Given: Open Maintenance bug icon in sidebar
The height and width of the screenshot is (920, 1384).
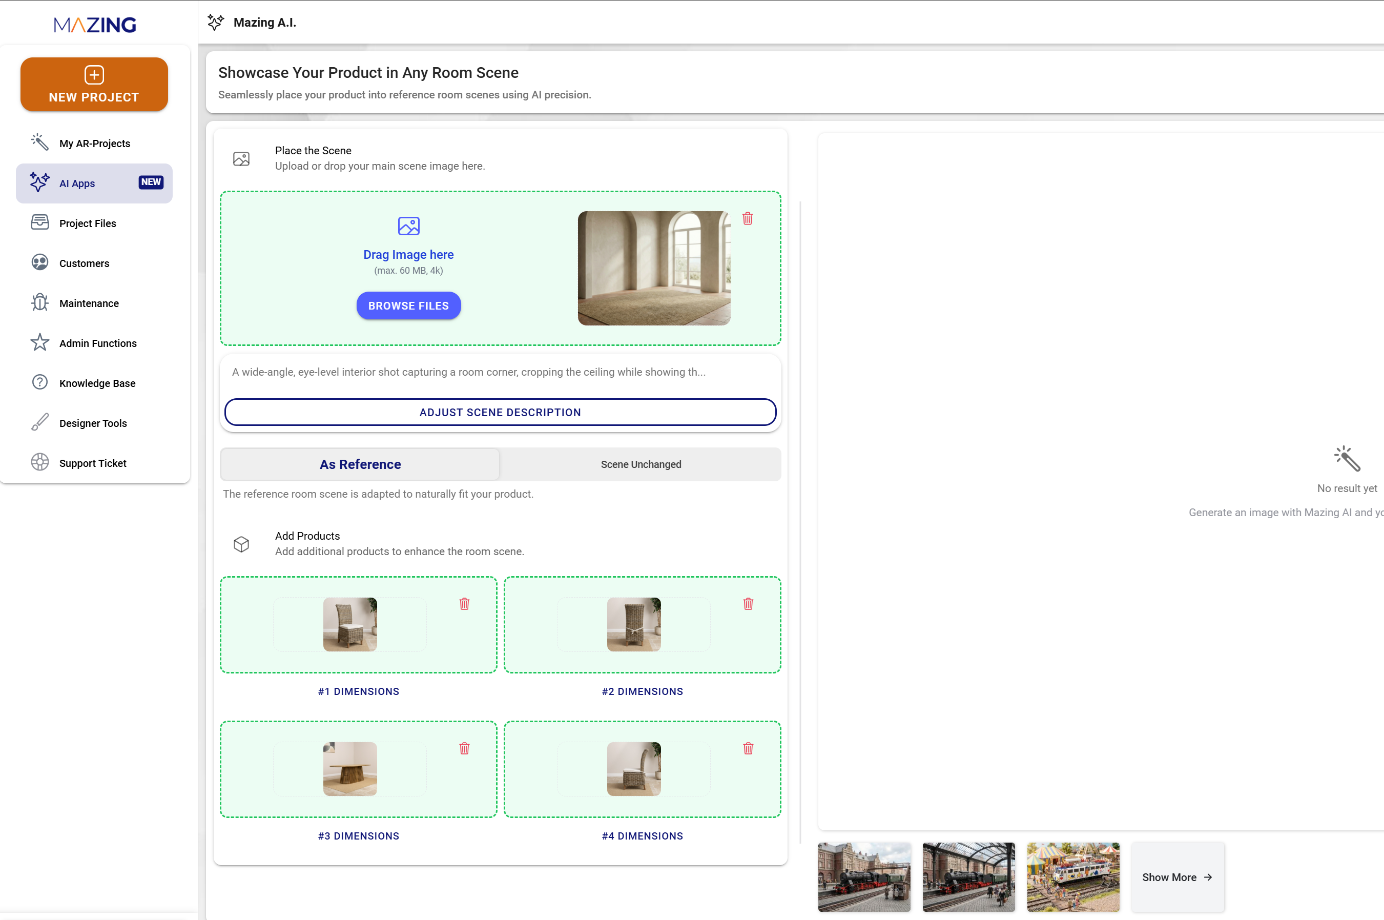Looking at the screenshot, I should tap(39, 303).
